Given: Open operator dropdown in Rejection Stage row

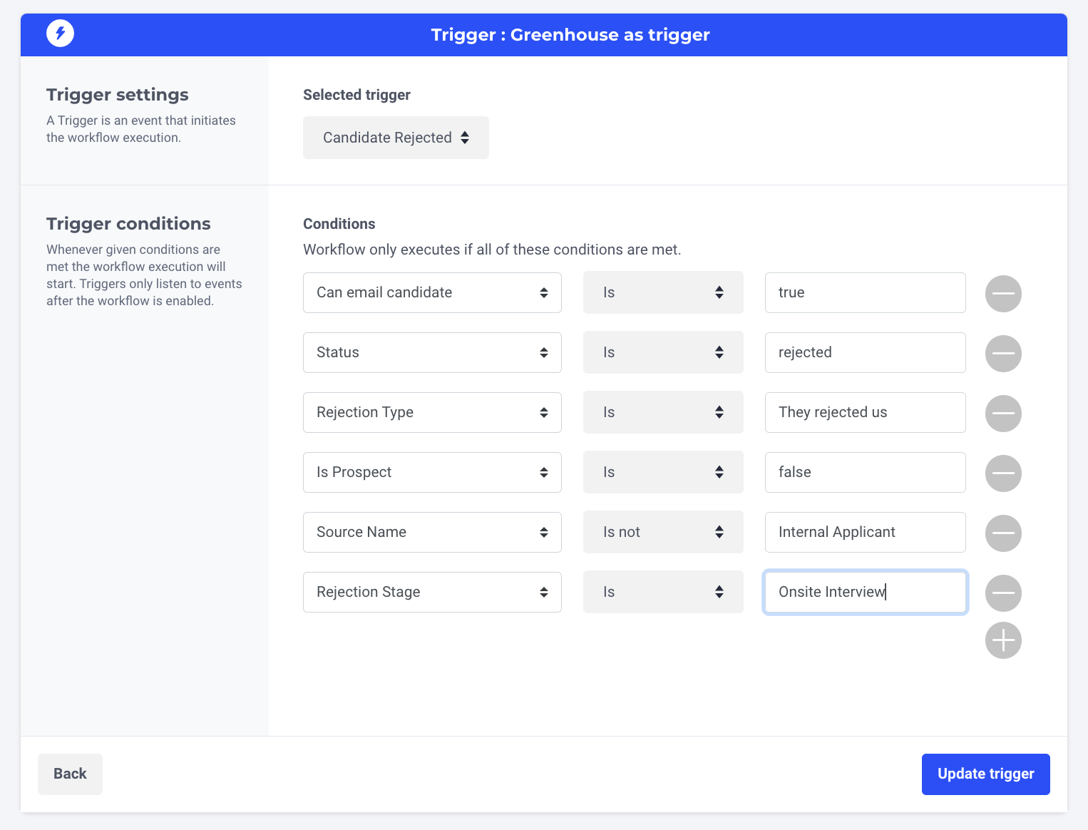Looking at the screenshot, I should pos(663,592).
